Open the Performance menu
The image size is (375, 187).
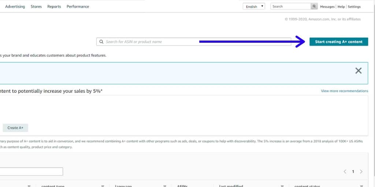coord(78,7)
